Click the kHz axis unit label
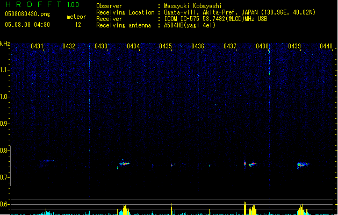 [x=5, y=44]
